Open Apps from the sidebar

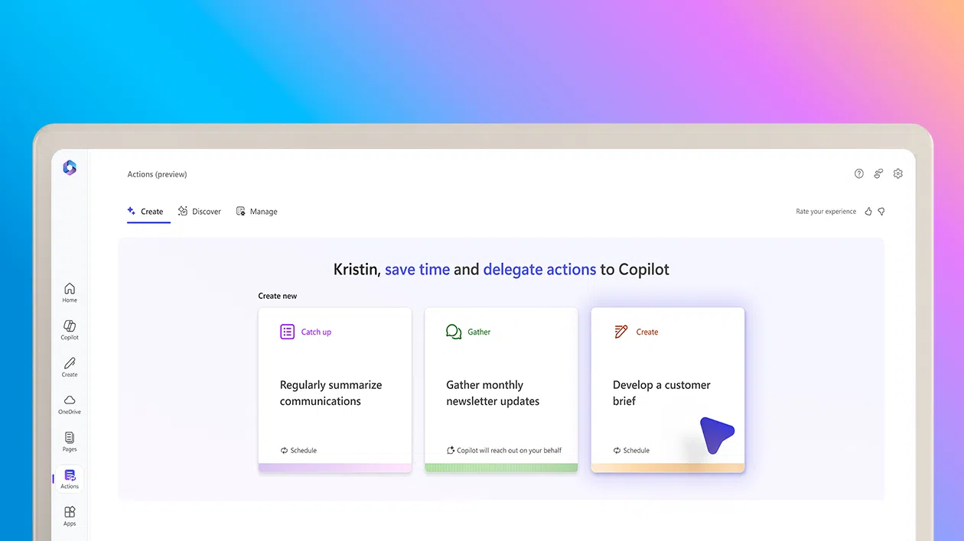point(70,516)
